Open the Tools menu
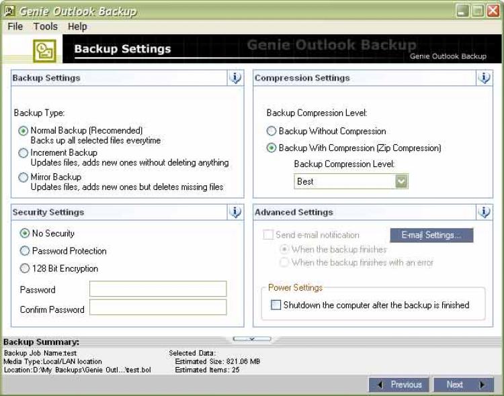 [x=46, y=27]
